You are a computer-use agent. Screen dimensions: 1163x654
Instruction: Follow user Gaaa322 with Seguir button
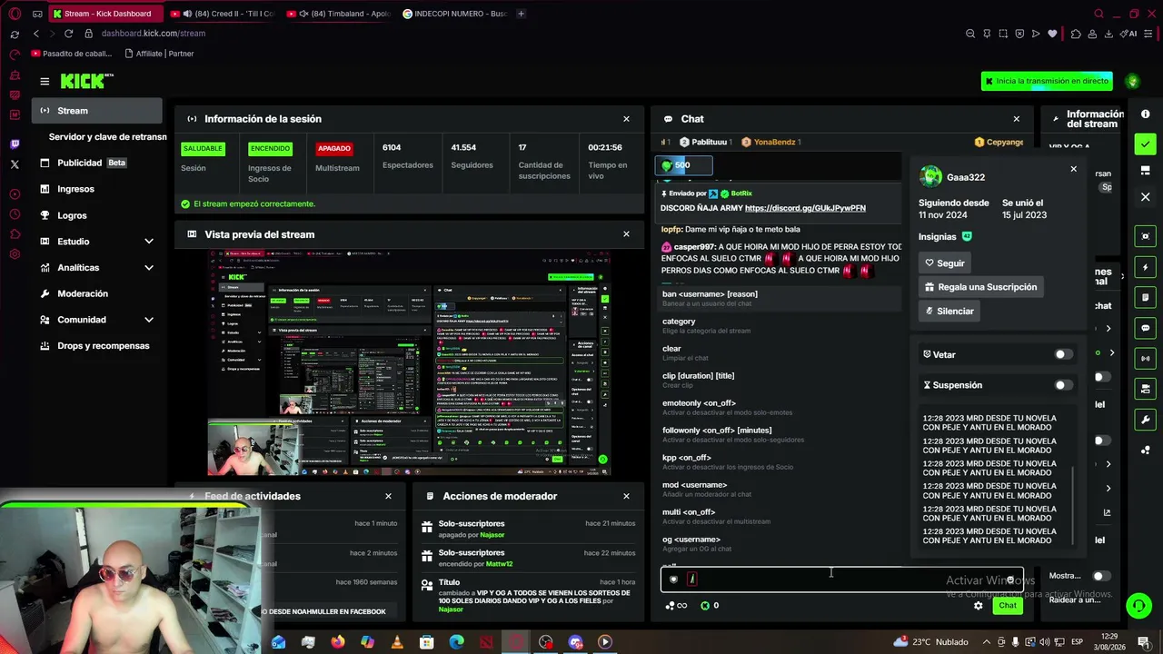tap(945, 263)
